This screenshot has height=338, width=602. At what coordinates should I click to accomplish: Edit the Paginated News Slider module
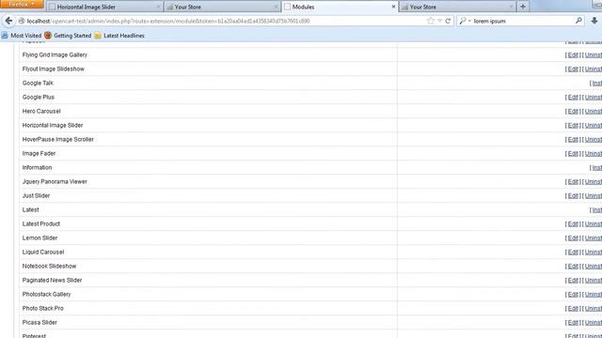pos(573,281)
